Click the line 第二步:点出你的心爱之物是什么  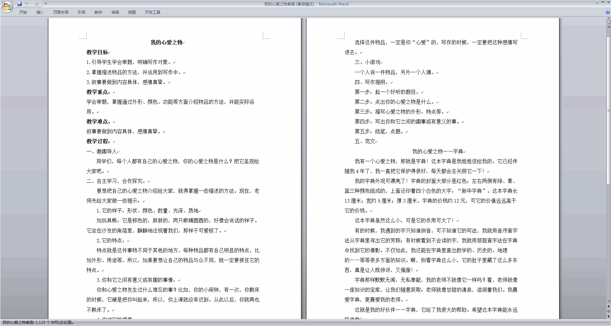(x=395, y=102)
